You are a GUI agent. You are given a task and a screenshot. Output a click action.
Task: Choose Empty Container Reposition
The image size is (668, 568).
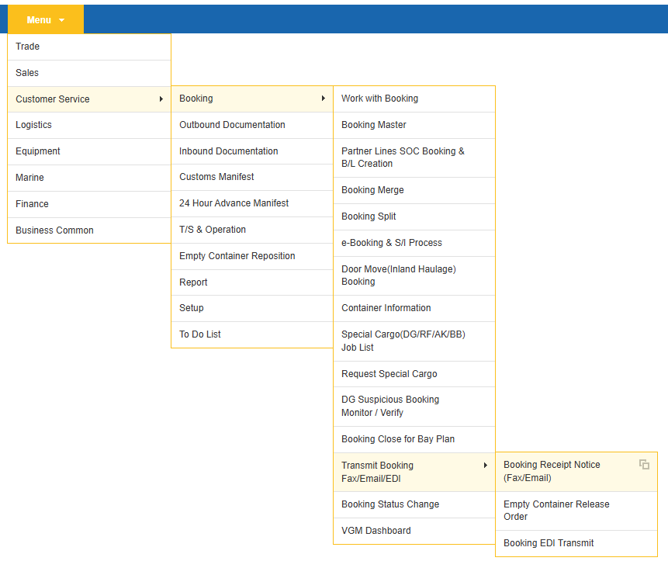click(x=252, y=257)
